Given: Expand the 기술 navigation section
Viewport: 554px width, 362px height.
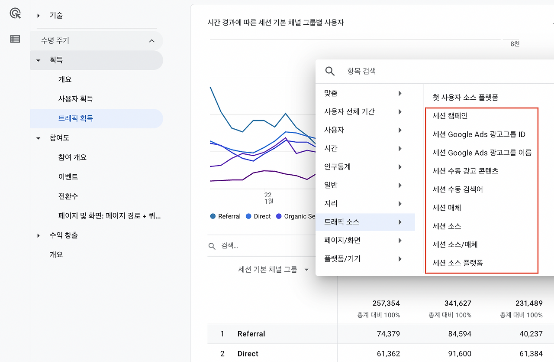Looking at the screenshot, I should [37, 15].
